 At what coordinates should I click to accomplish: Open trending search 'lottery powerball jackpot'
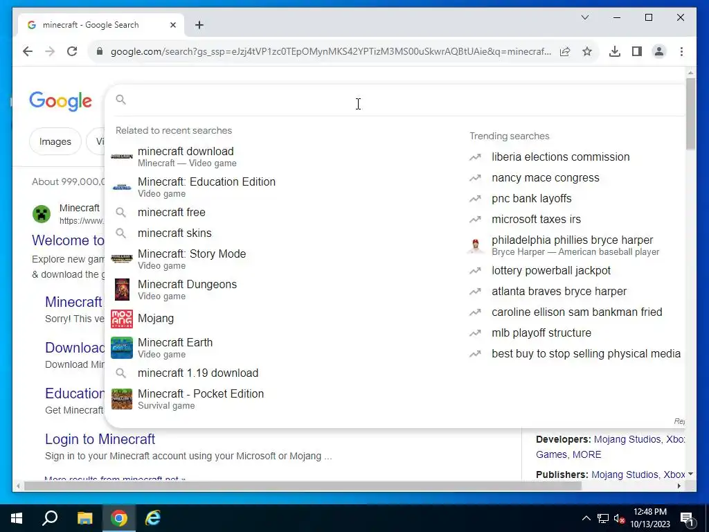pos(575,271)
